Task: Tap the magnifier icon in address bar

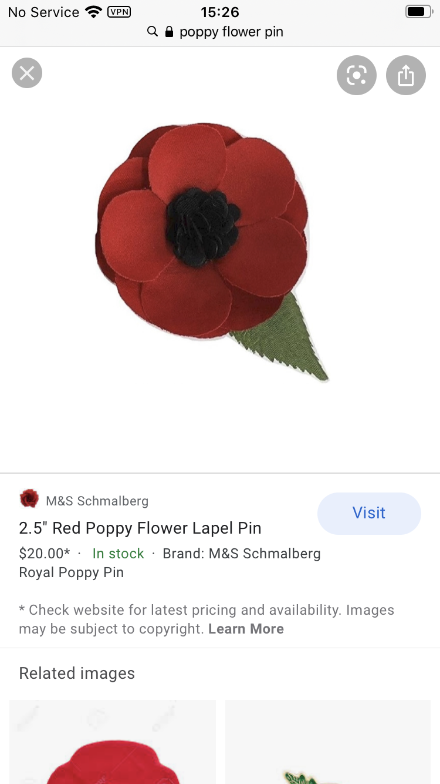Action: click(153, 32)
